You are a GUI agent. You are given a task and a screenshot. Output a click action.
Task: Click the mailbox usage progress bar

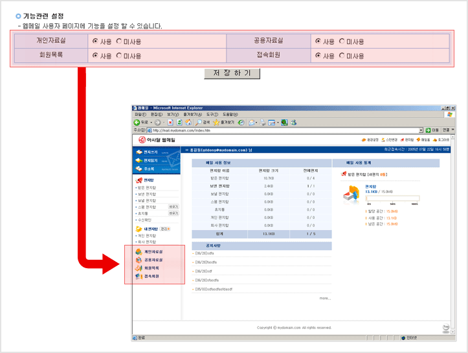[x=392, y=199]
